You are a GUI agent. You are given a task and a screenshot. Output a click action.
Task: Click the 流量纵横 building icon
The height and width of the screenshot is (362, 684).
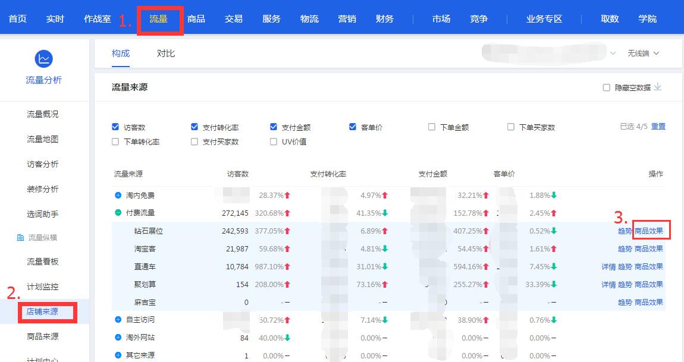pos(20,238)
